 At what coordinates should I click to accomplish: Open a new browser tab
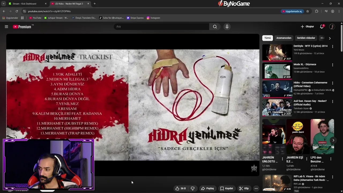click(x=95, y=4)
